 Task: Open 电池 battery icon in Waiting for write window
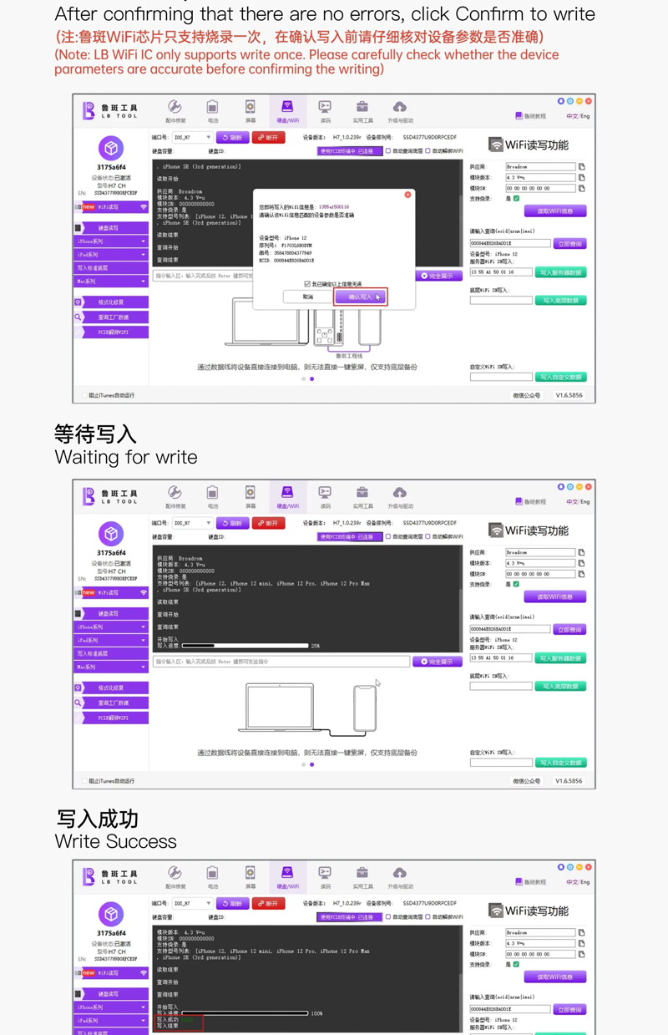pyautogui.click(x=213, y=495)
